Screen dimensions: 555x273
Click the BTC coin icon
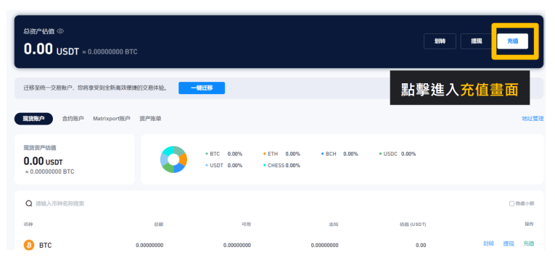[29, 245]
